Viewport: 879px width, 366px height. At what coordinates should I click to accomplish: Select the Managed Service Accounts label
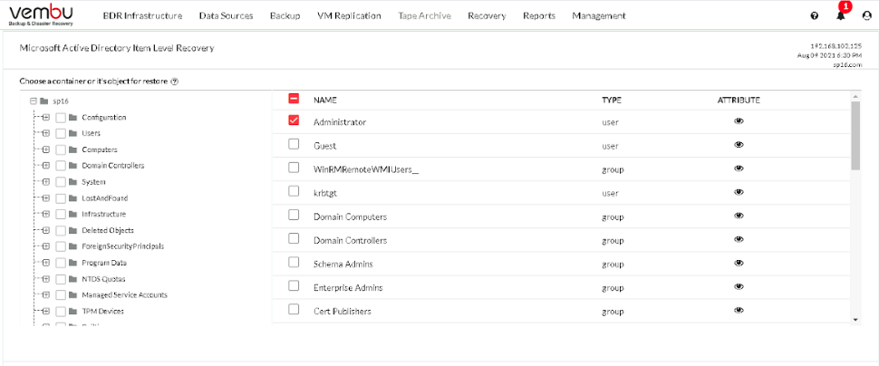click(x=124, y=294)
